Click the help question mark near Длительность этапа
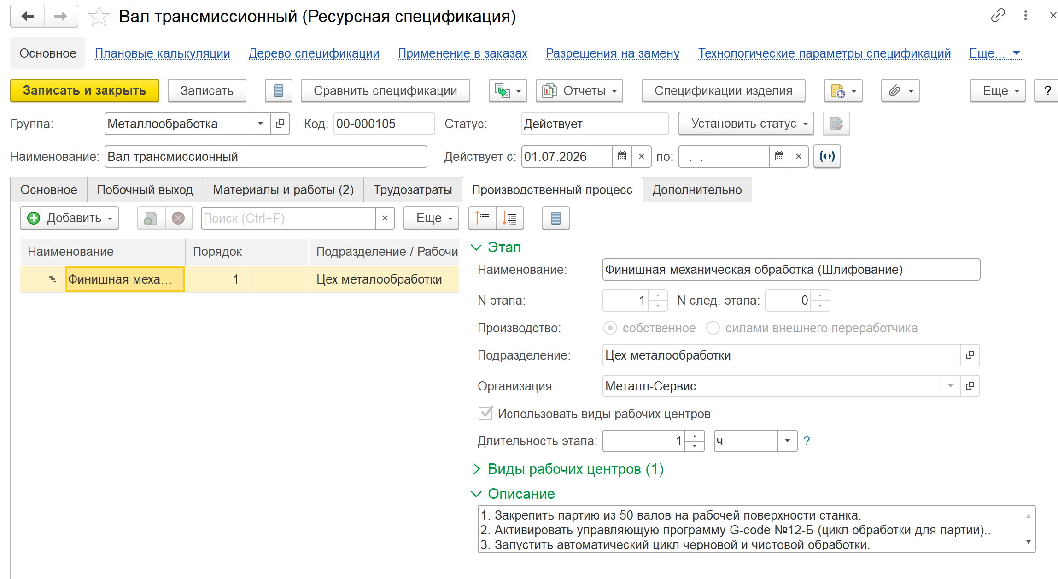Viewport: 1058px width, 579px height. point(807,441)
